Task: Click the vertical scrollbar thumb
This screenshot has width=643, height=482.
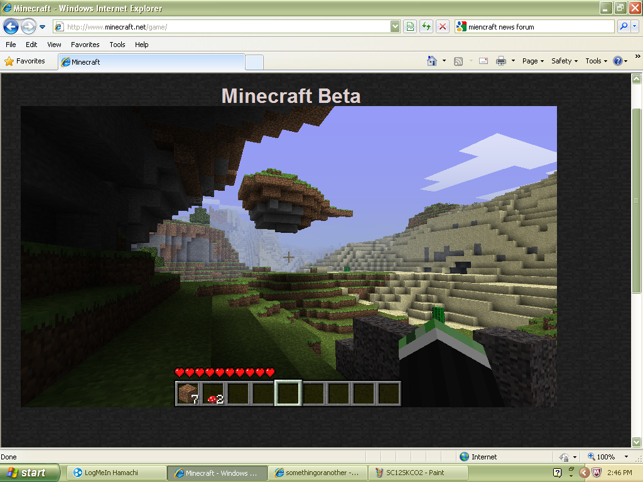Action: click(637, 201)
